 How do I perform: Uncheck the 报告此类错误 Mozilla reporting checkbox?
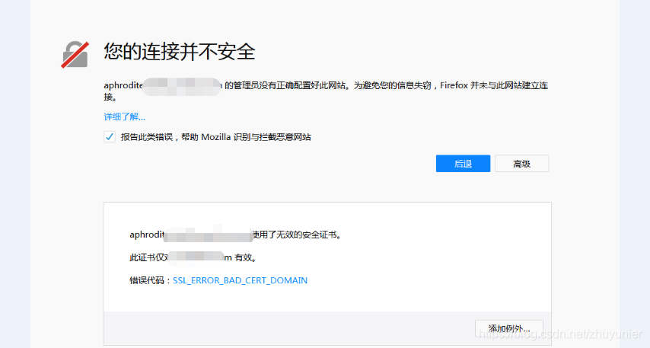click(x=110, y=137)
